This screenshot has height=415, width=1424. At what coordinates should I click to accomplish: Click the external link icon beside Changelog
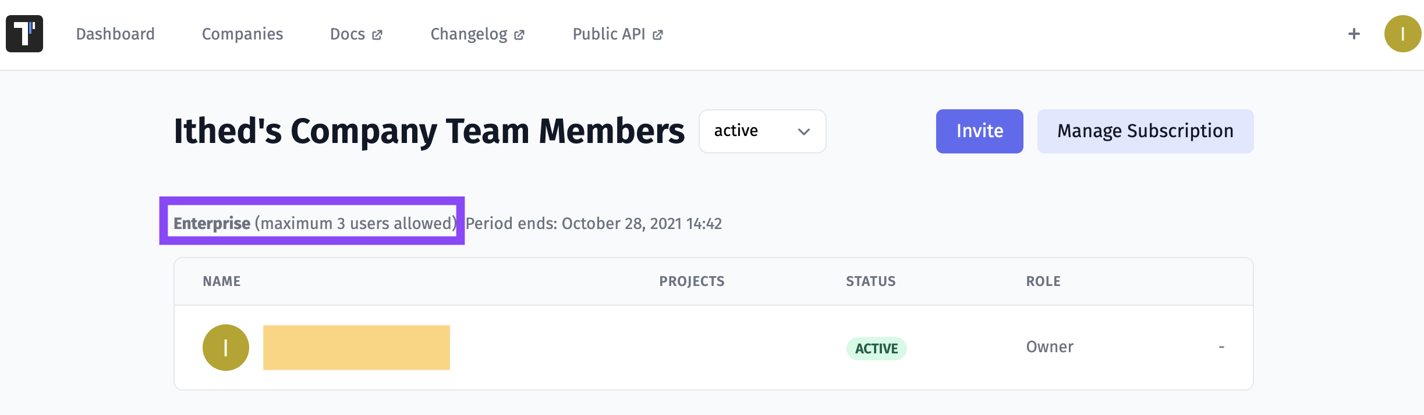pos(519,35)
